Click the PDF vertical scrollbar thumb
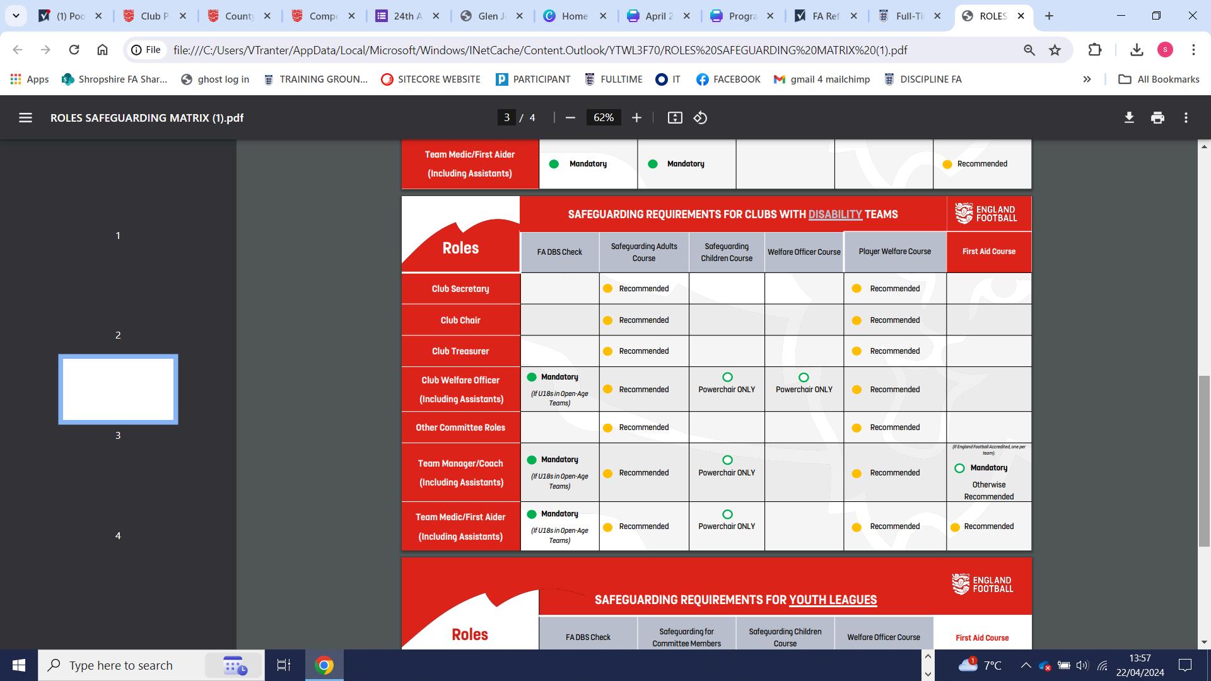The height and width of the screenshot is (681, 1211). click(1204, 460)
